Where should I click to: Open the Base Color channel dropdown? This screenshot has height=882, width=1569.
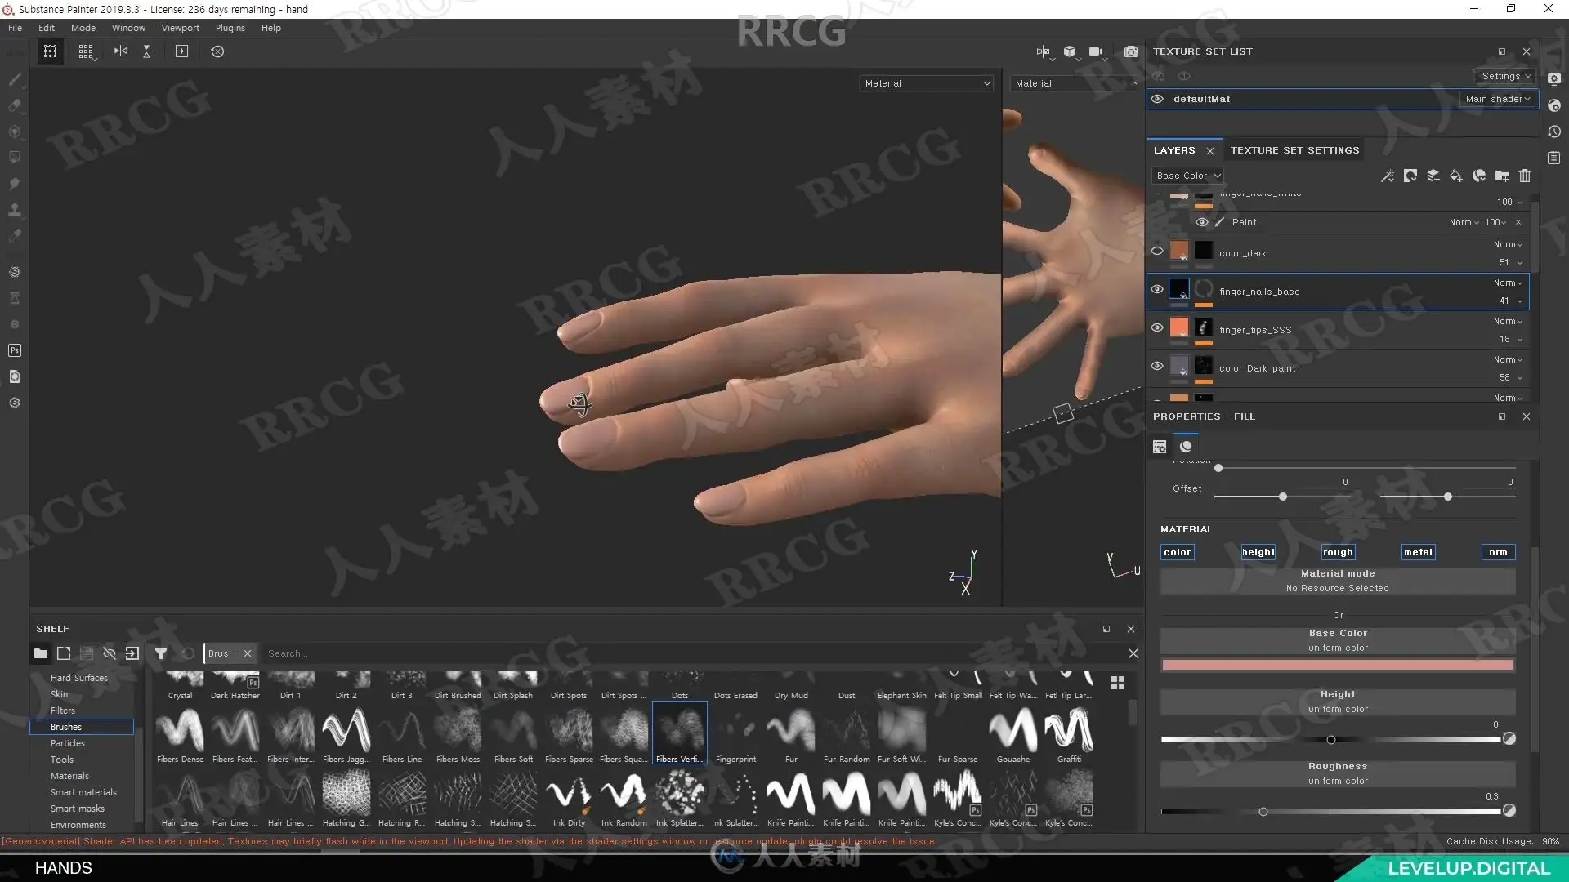1187,176
